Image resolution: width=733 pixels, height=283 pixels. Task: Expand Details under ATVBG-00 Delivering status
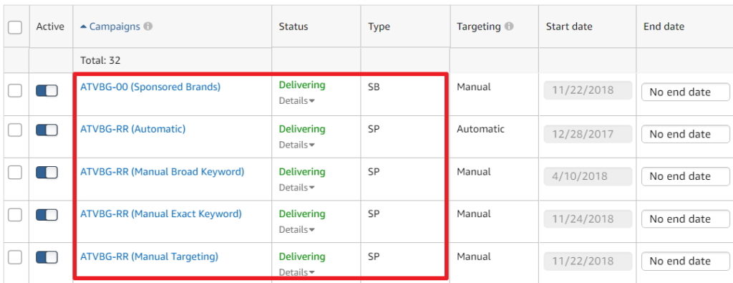[x=297, y=100]
